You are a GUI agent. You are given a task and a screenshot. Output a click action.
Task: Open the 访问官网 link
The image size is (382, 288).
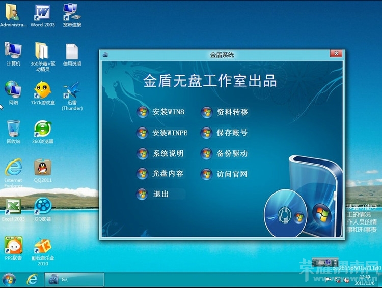(232, 174)
